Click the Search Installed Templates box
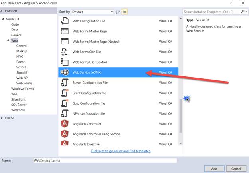 pyautogui.click(x=211, y=12)
